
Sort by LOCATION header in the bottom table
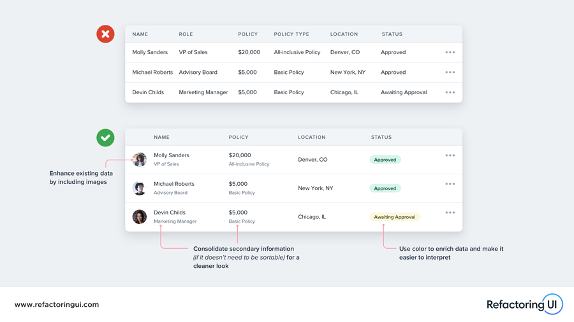(312, 137)
